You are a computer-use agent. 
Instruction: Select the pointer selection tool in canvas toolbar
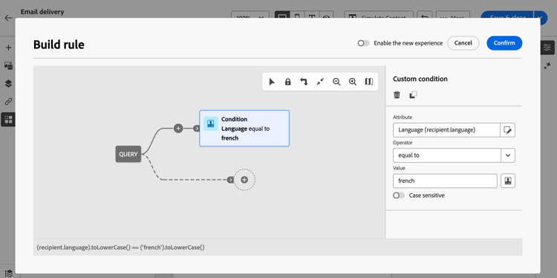tap(272, 82)
